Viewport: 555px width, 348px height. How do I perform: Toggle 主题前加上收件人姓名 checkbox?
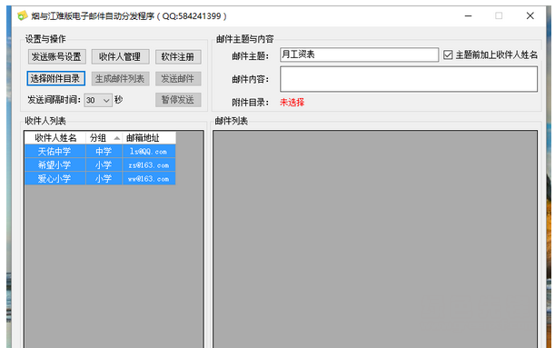tap(448, 55)
